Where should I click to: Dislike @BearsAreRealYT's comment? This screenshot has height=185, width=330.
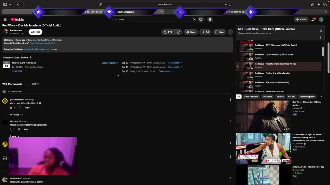(20, 108)
